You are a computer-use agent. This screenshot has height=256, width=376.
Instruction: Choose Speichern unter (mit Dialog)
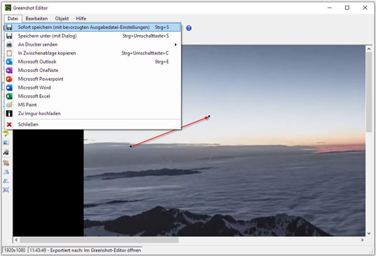(x=93, y=36)
